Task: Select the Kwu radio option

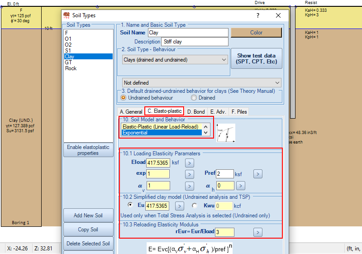Action: click(x=195, y=206)
